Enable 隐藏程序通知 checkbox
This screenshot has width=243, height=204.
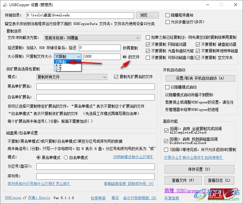pyautogui.click(x=167, y=15)
